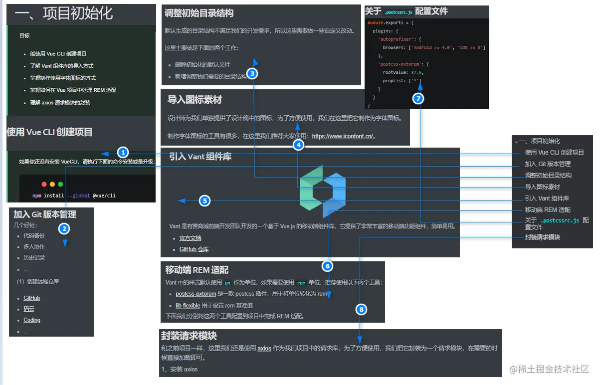
Task: Click the 引入 Vant 组件库 heading above the logo
Action: point(200,157)
